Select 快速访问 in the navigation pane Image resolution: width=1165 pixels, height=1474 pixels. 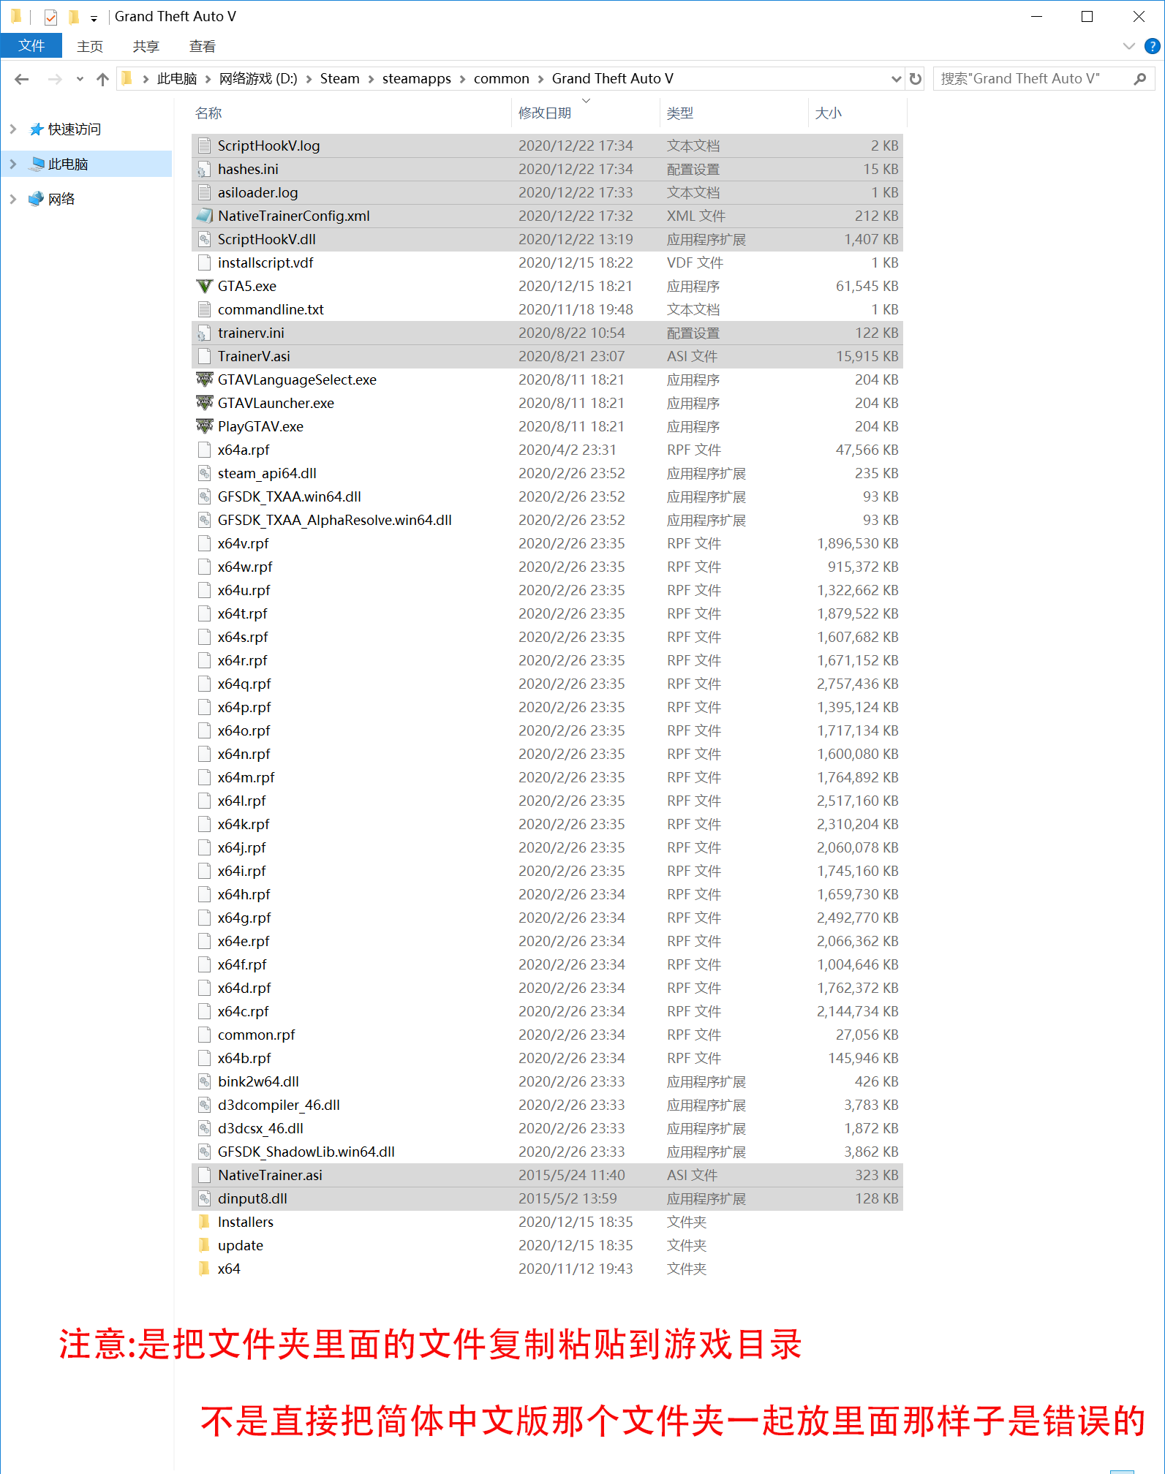[75, 129]
